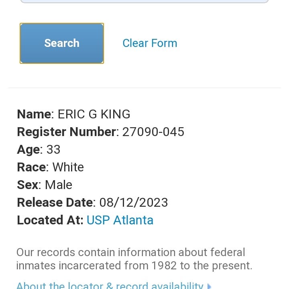
Task: Click the Age label
Action: coord(28,150)
